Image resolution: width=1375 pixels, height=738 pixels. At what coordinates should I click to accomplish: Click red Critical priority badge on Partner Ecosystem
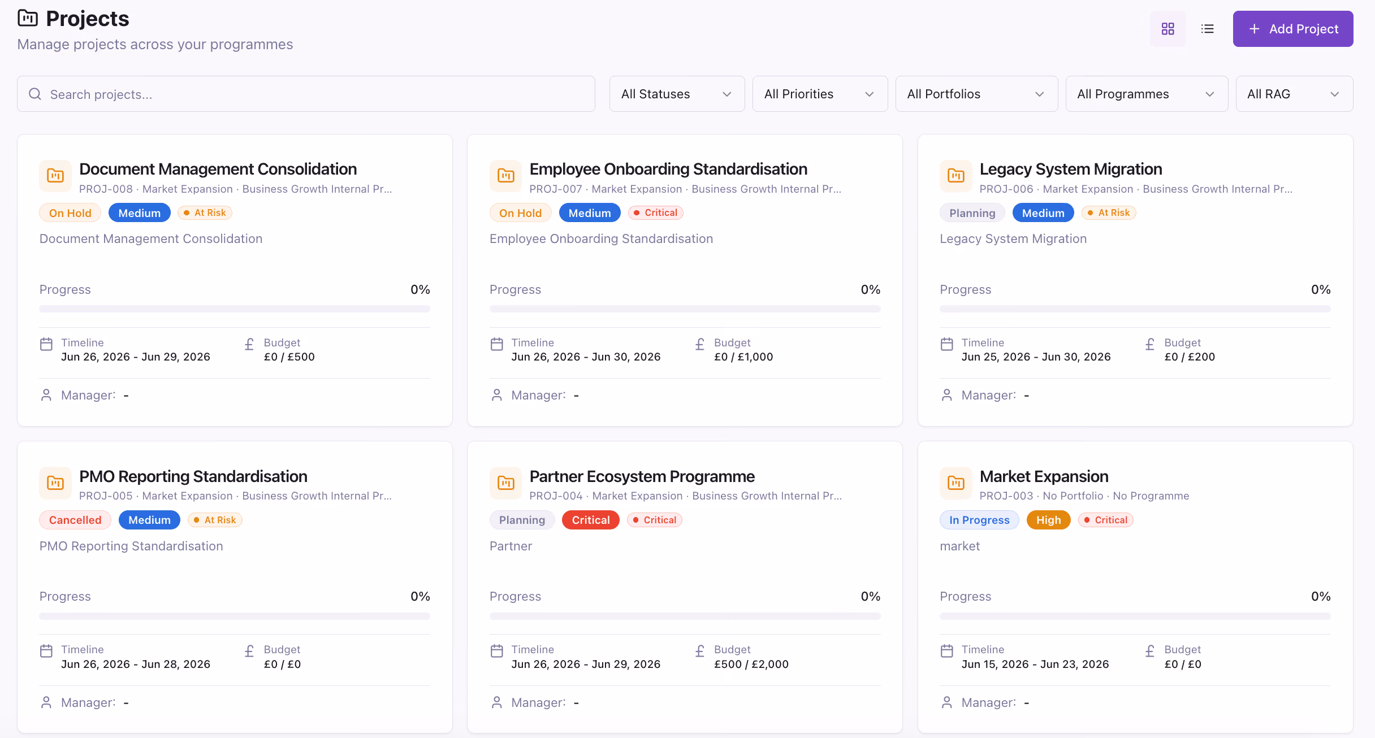pos(590,520)
